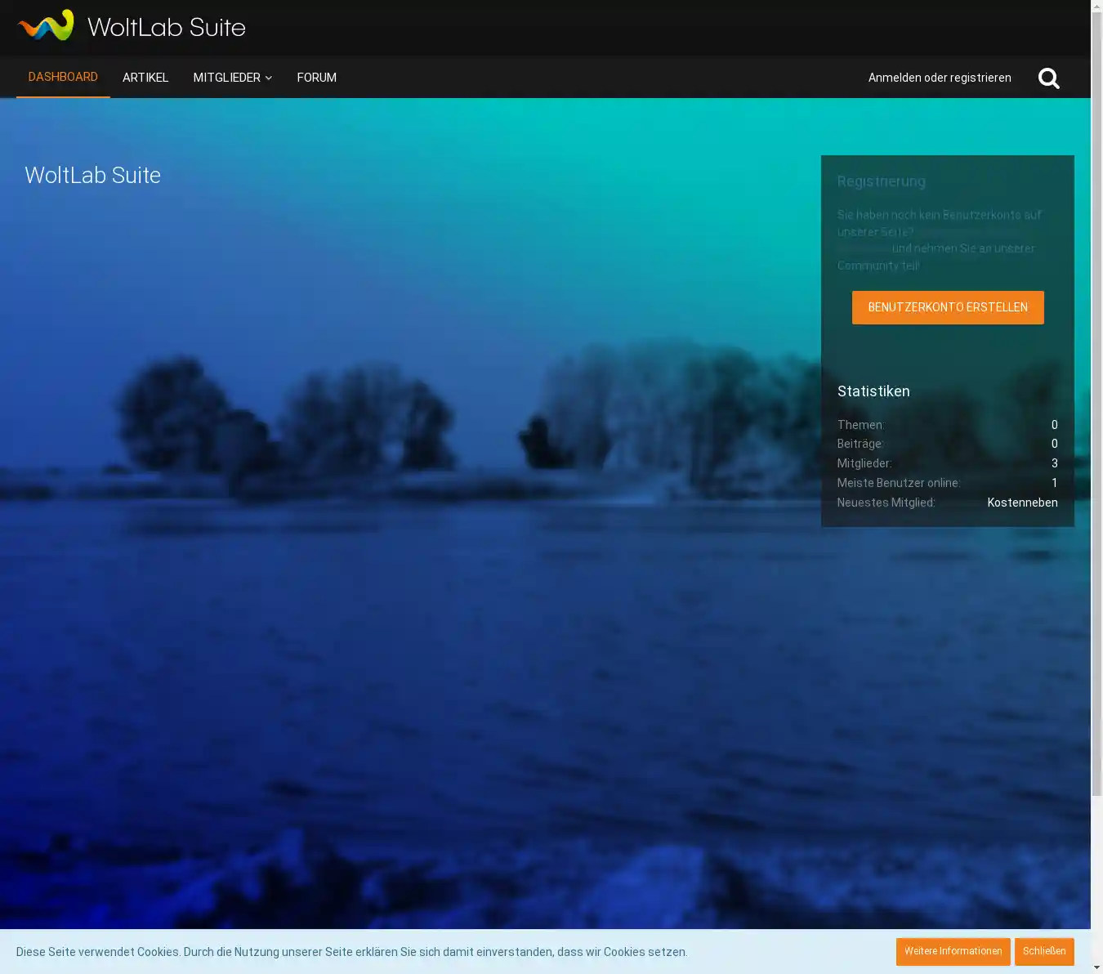This screenshot has height=974, width=1103.
Task: Click the WoltLab Suite header brand text
Action: (x=167, y=28)
